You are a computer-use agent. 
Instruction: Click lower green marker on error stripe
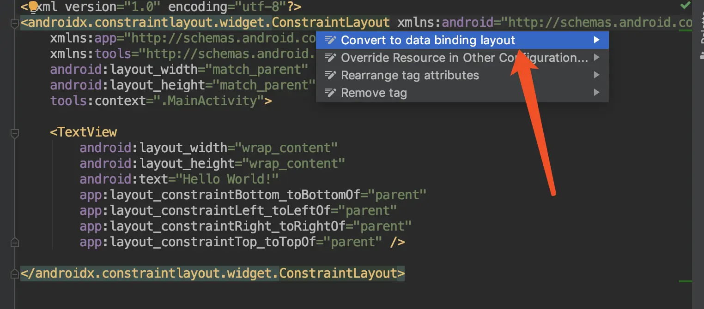pos(686,281)
